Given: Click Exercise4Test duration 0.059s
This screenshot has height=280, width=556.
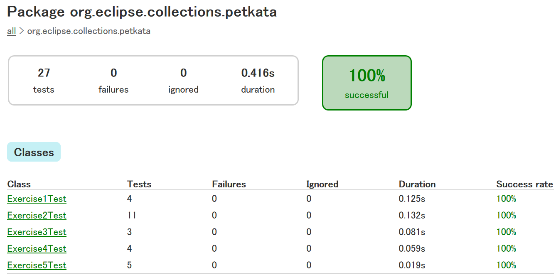Looking at the screenshot, I should coord(412,249).
